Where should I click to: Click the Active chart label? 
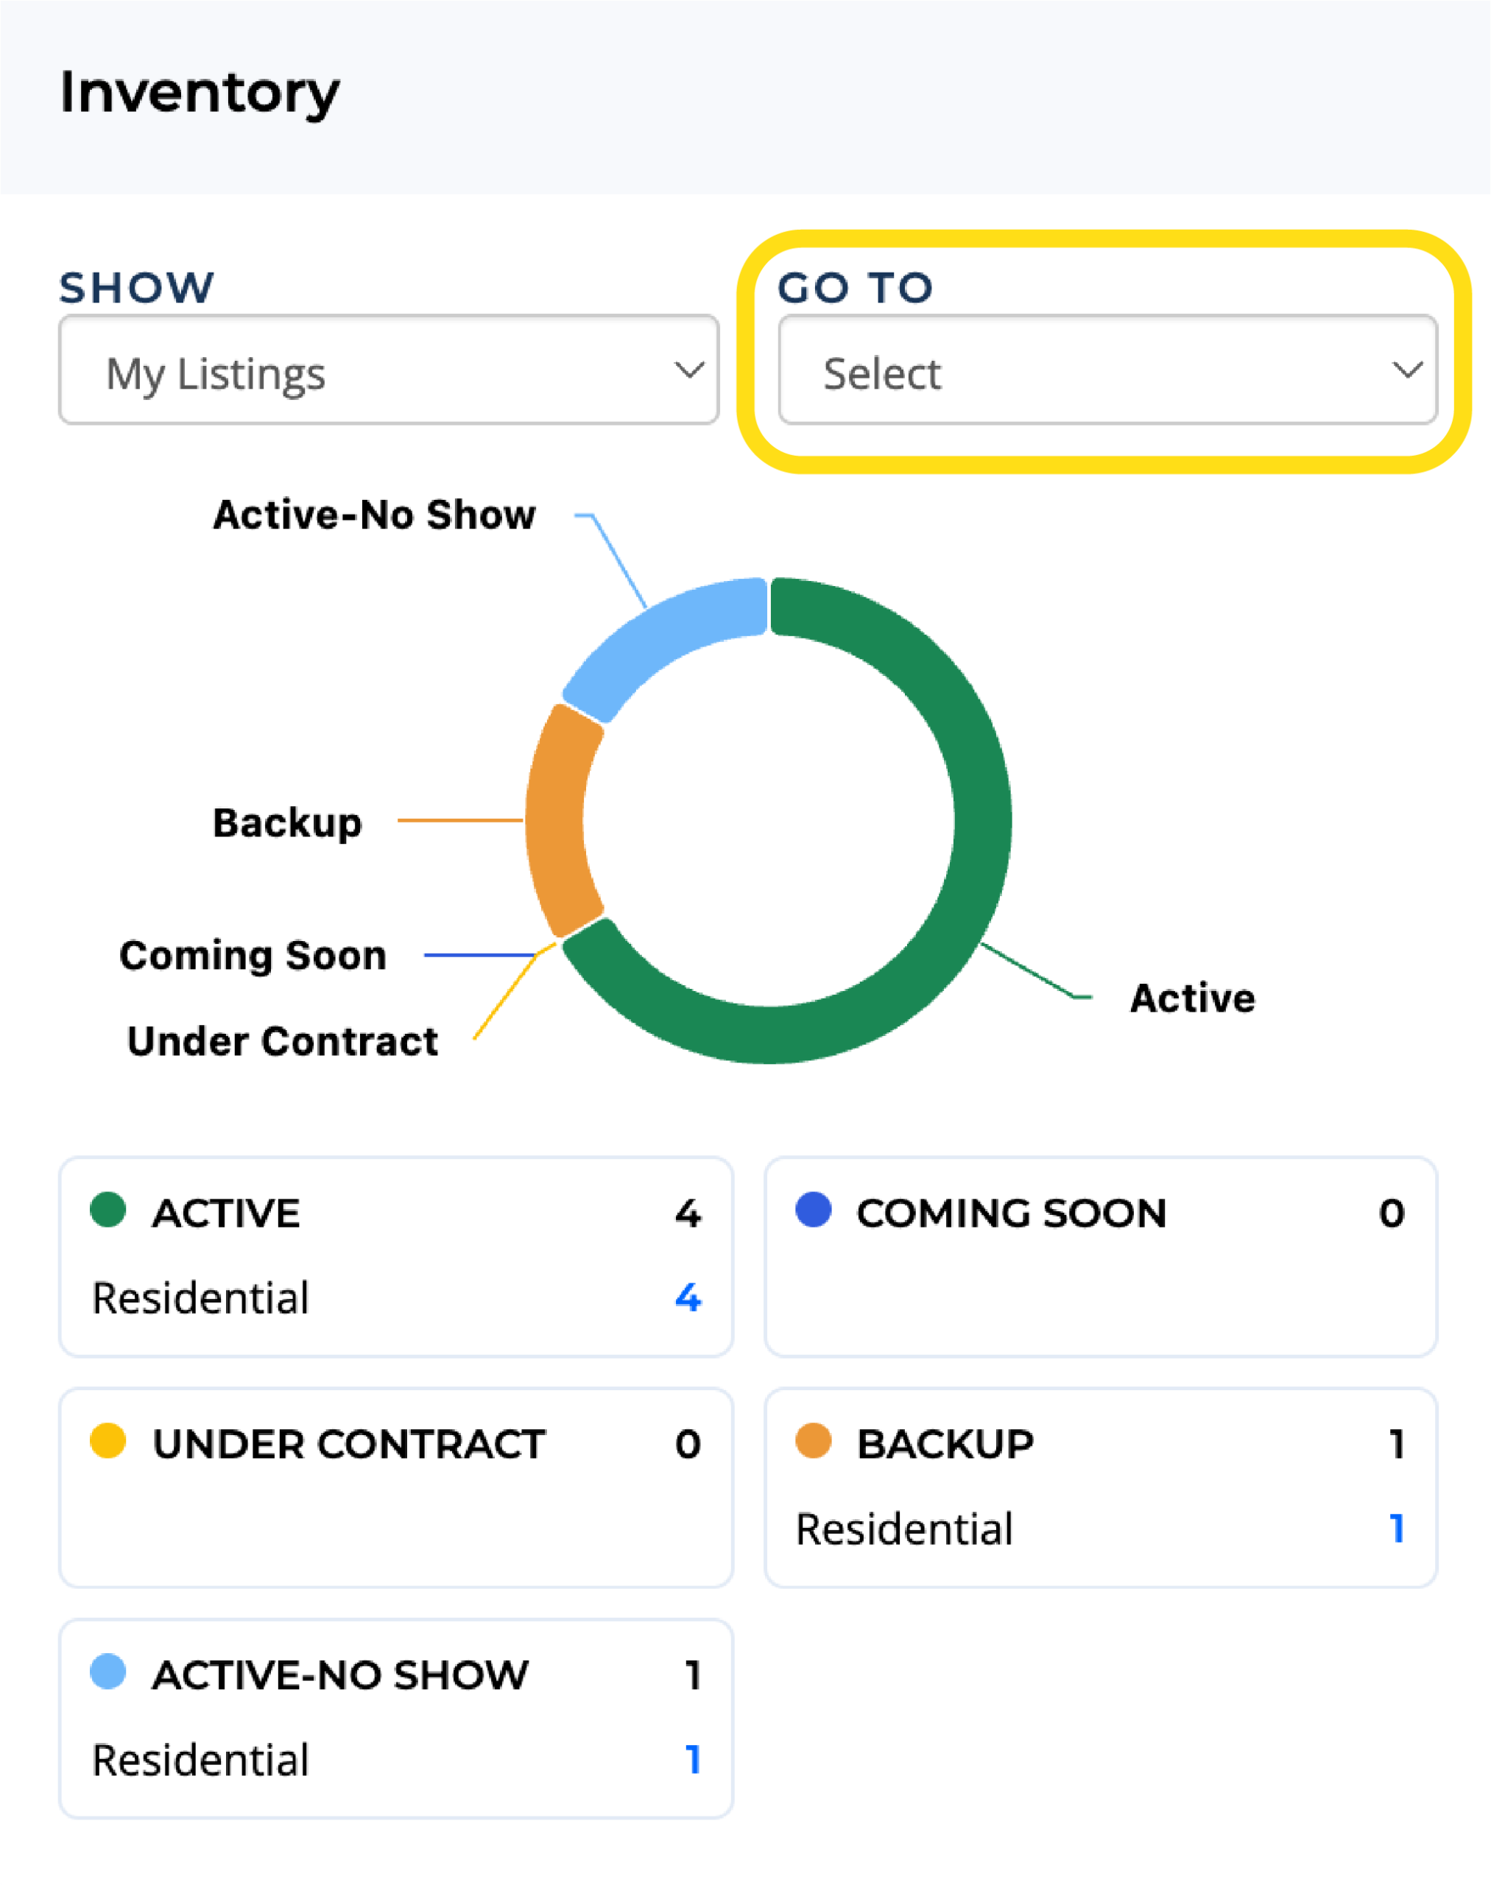click(x=1191, y=998)
